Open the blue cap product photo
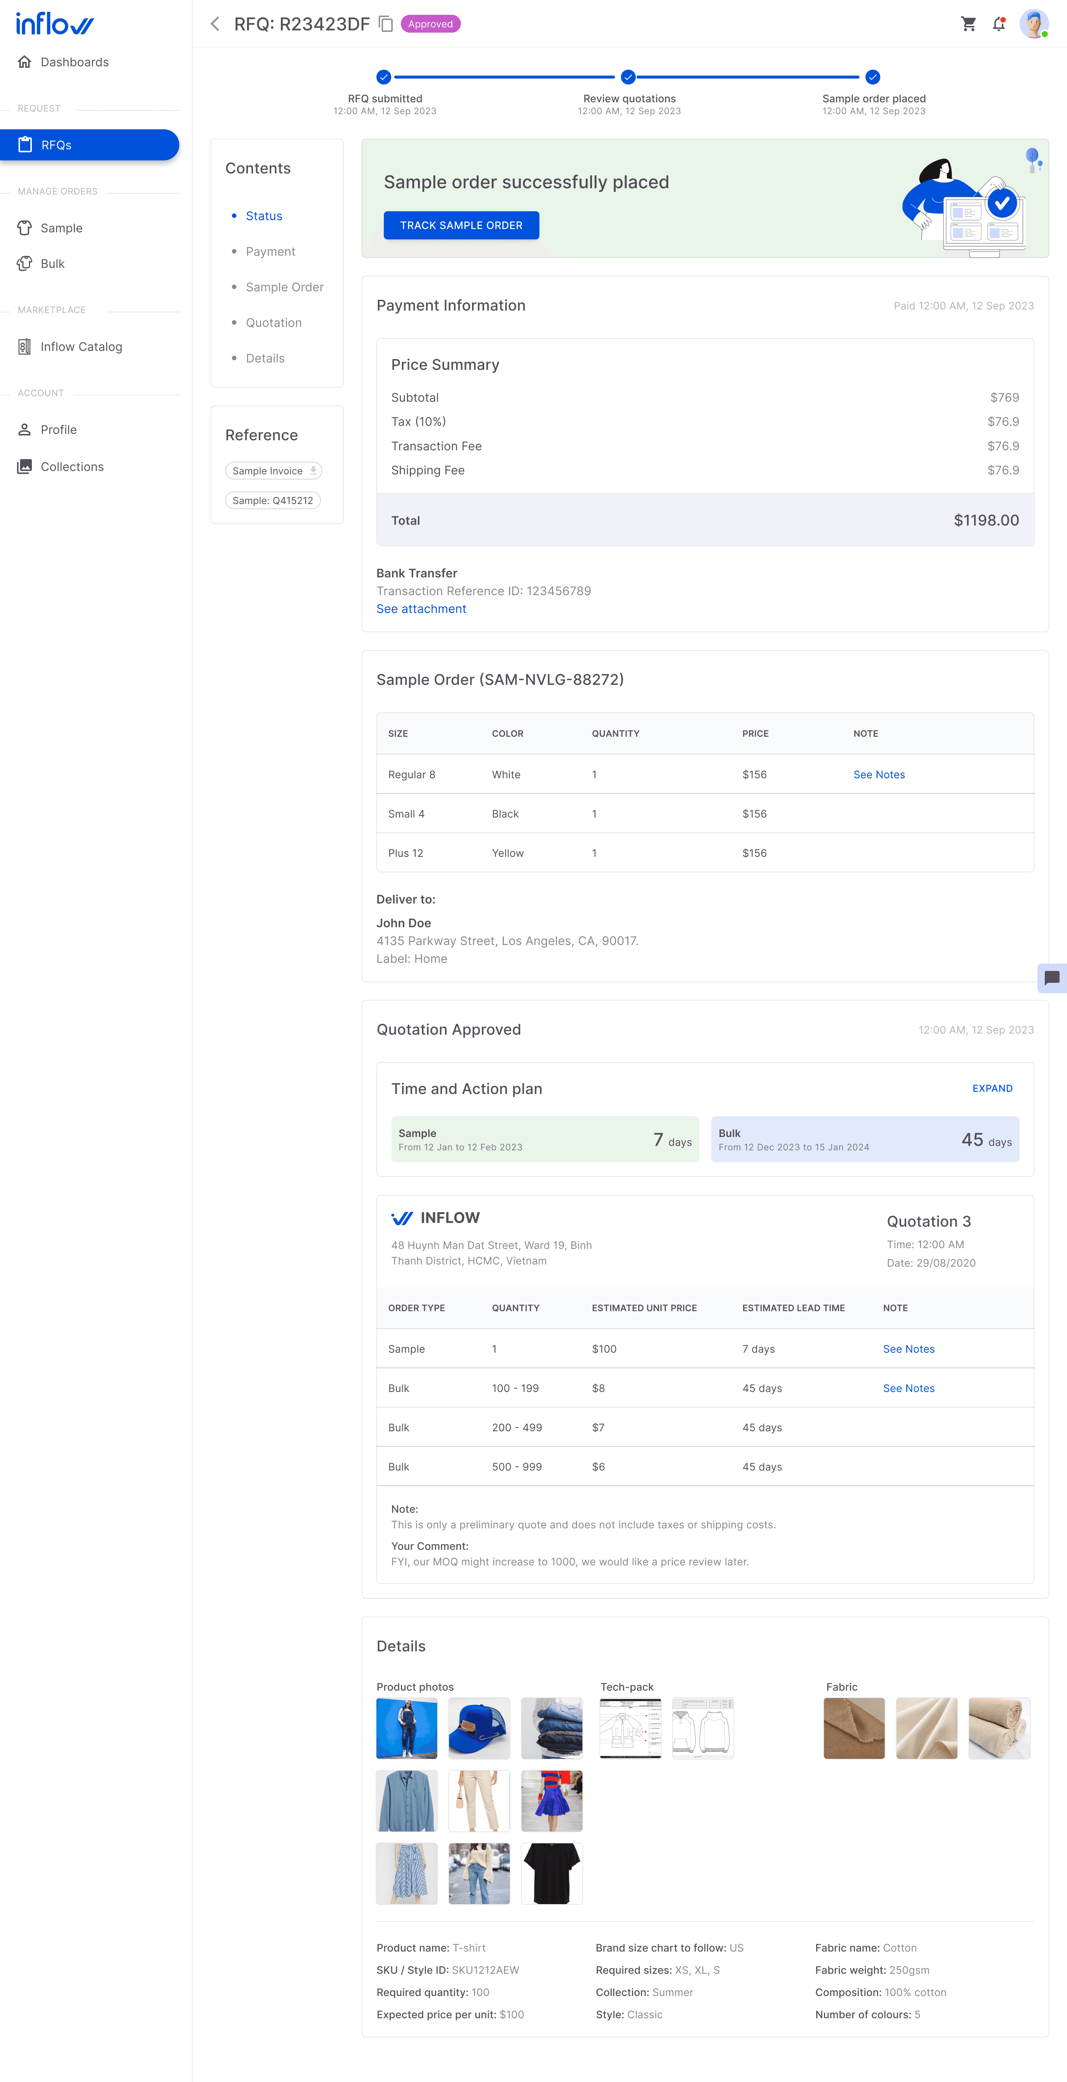 [x=479, y=1728]
